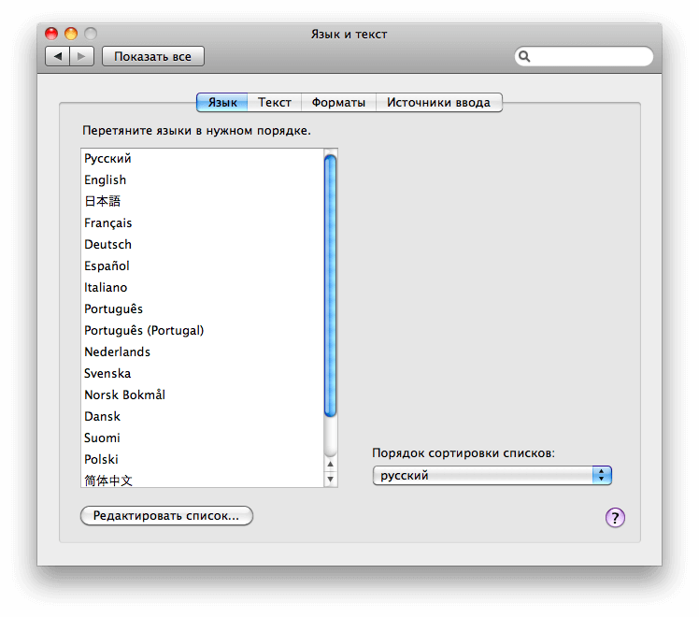Select Italiano in the language list
Image resolution: width=699 pixels, height=617 pixels.
coord(203,288)
